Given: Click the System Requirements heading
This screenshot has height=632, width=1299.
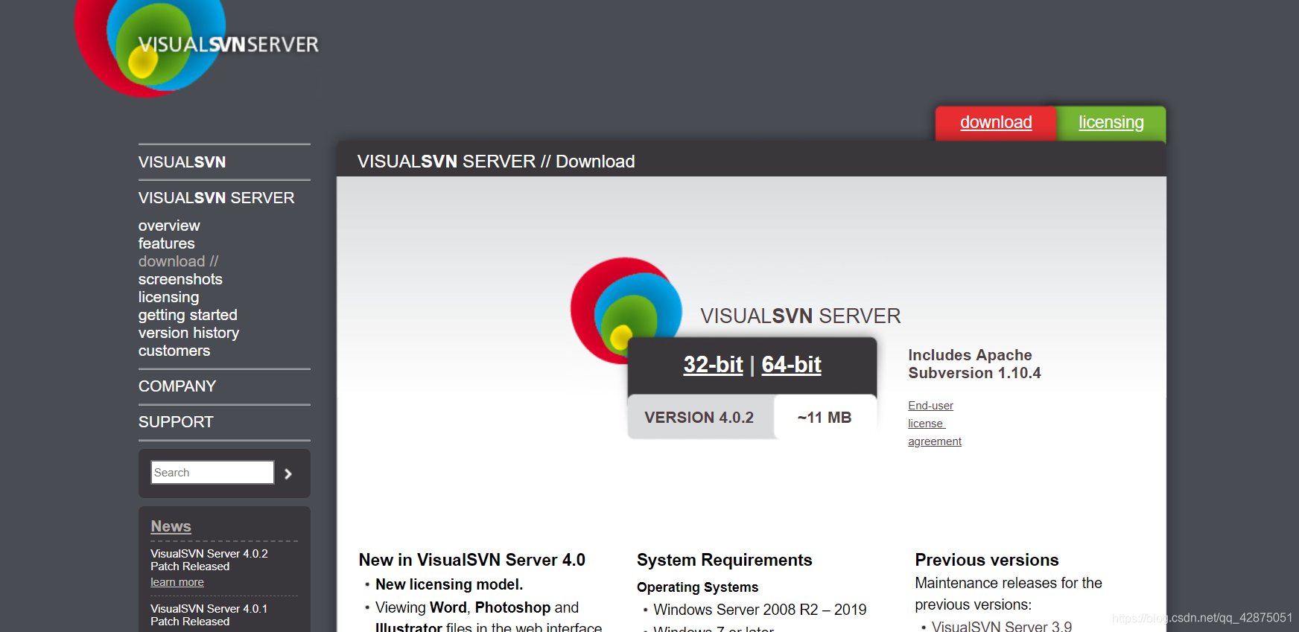Looking at the screenshot, I should click(724, 560).
